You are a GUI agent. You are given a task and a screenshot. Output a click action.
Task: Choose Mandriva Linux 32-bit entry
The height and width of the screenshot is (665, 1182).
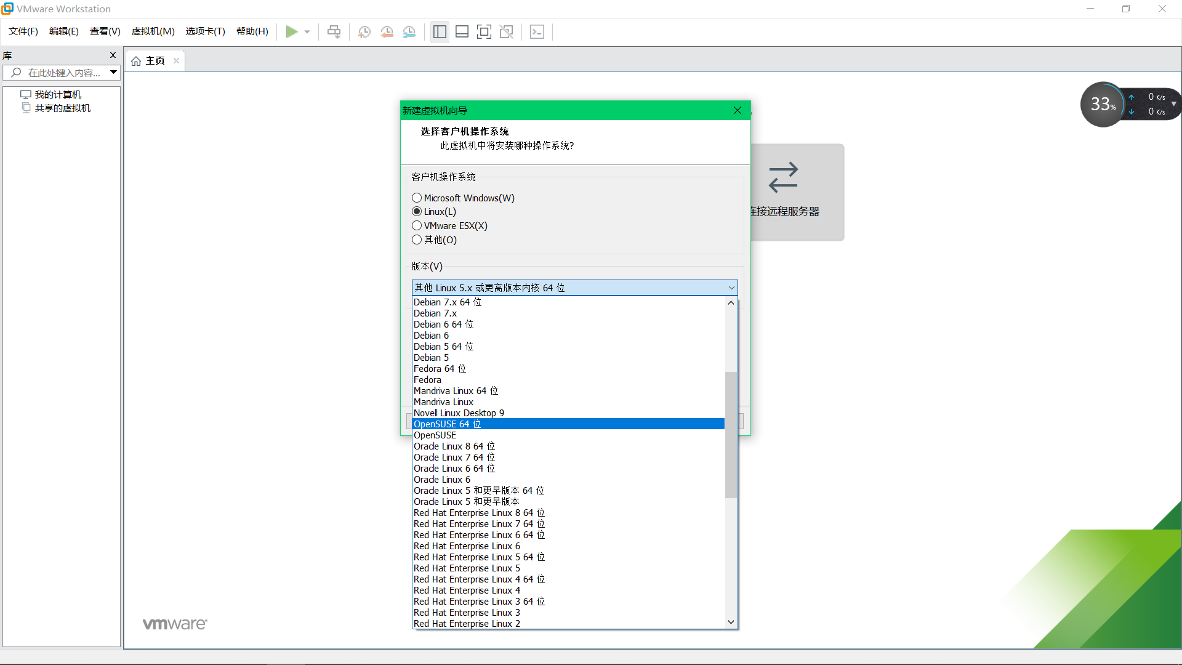point(569,402)
